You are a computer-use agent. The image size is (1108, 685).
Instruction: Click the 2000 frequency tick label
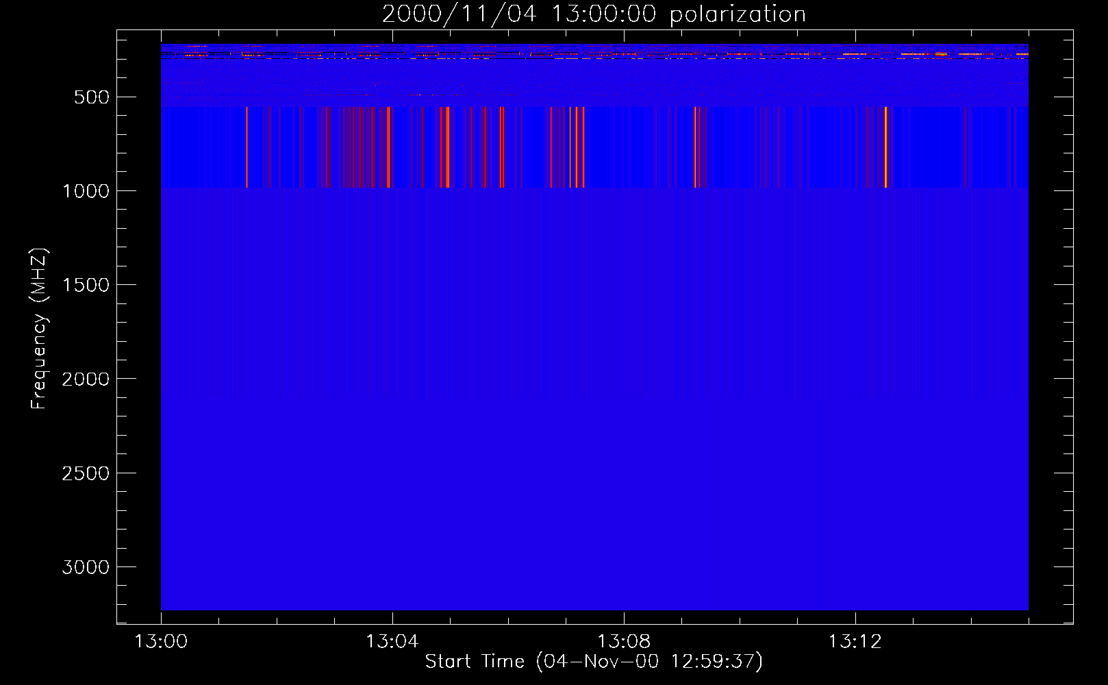coord(86,379)
